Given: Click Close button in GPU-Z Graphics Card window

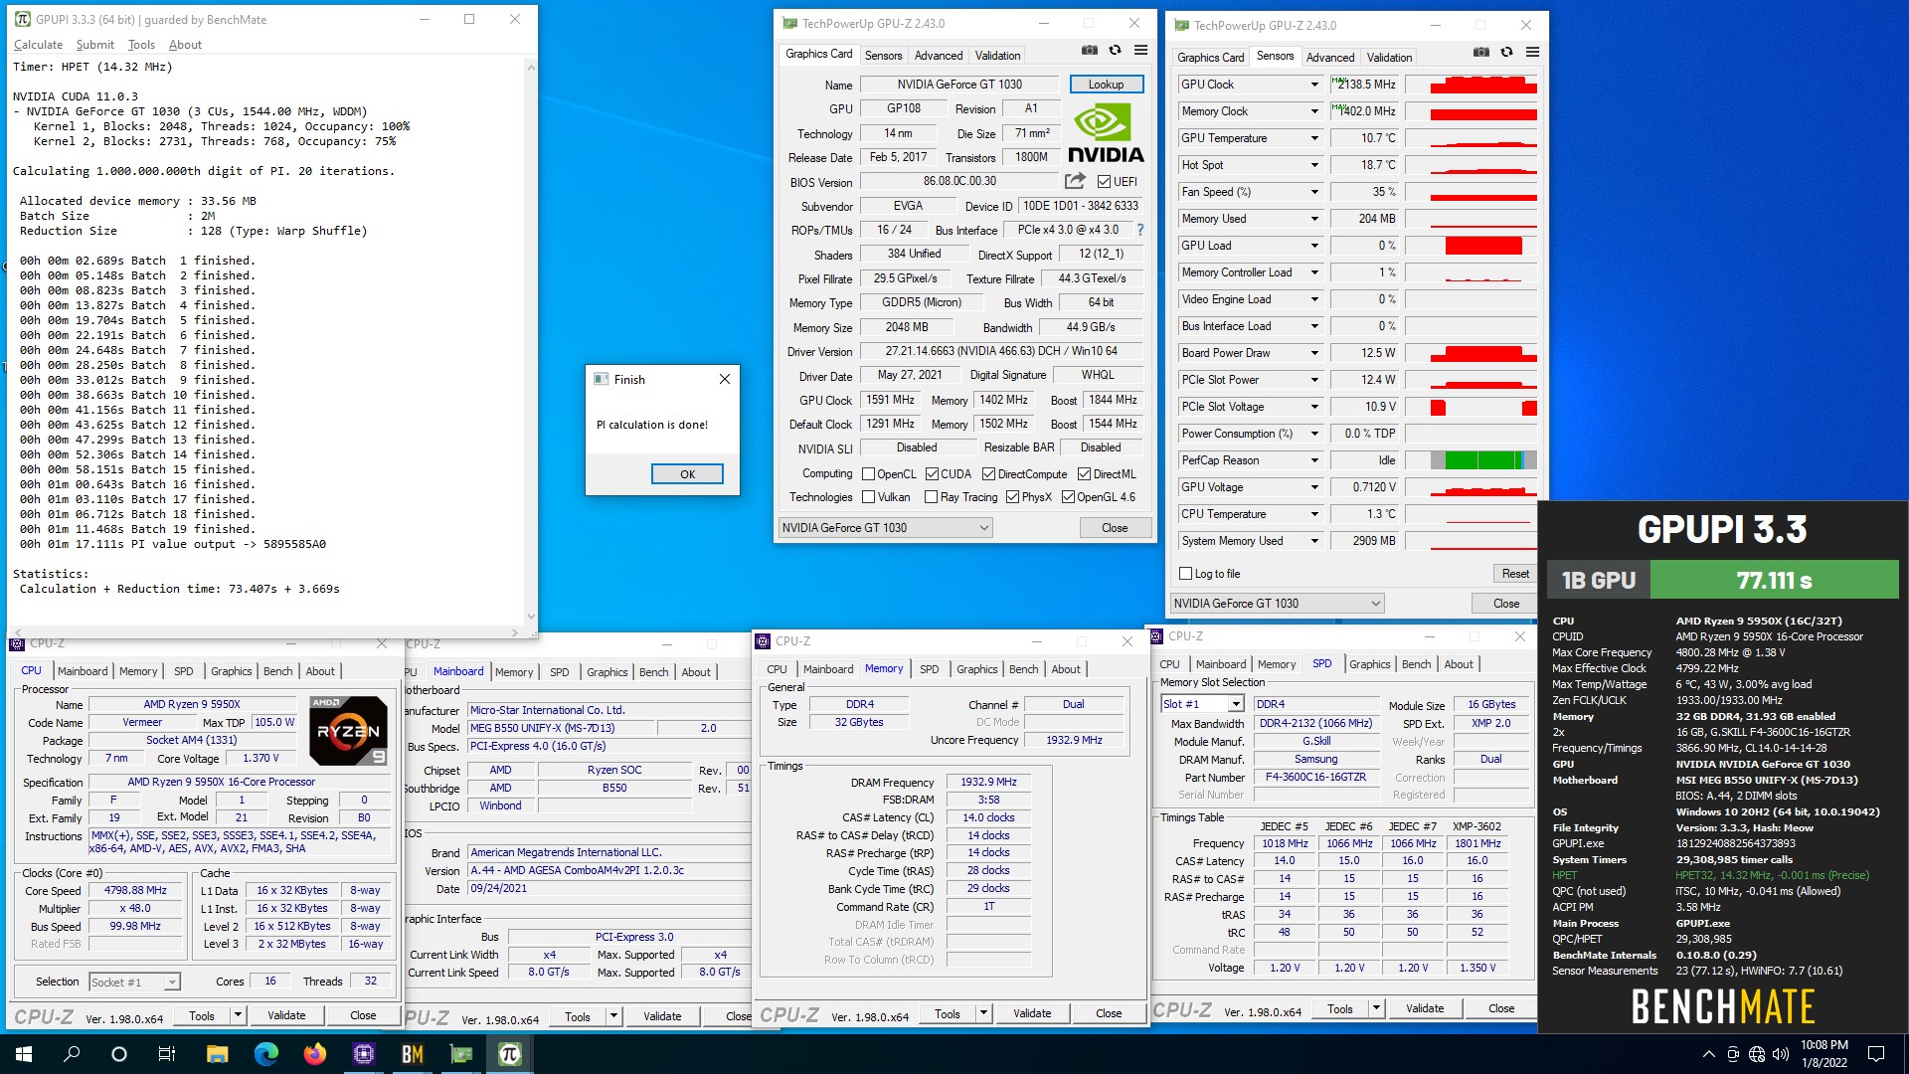Looking at the screenshot, I should tap(1115, 528).
